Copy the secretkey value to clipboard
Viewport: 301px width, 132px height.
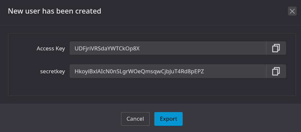pos(276,71)
